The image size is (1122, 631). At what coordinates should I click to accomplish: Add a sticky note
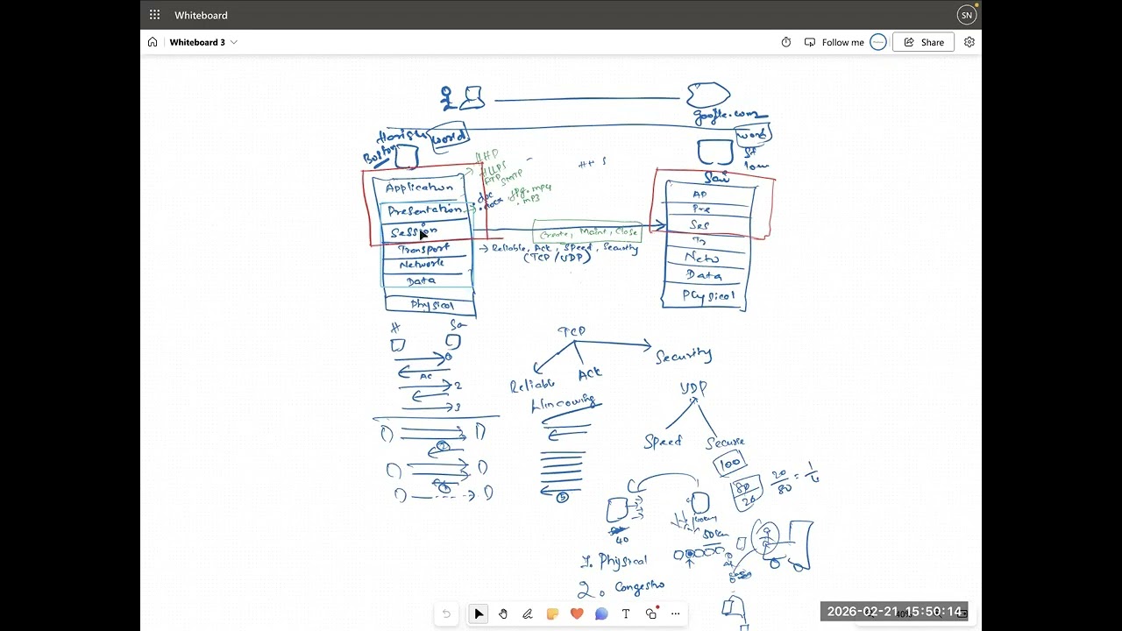552,614
